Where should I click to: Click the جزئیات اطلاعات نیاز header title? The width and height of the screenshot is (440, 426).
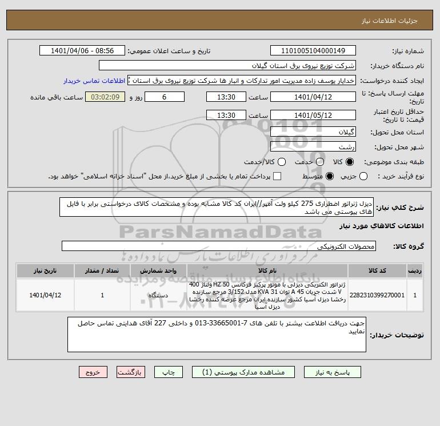click(390, 21)
